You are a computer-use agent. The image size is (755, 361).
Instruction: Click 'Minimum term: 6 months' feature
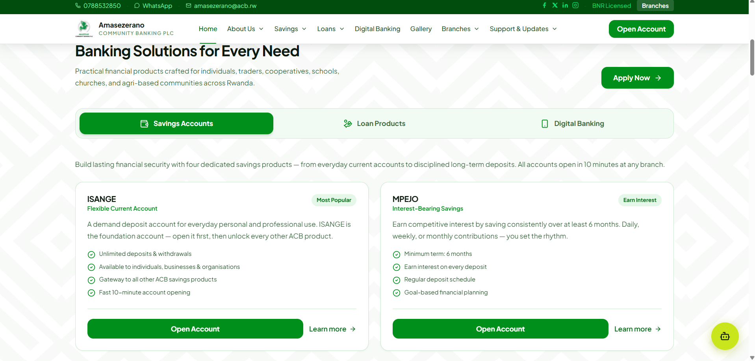[x=438, y=254]
